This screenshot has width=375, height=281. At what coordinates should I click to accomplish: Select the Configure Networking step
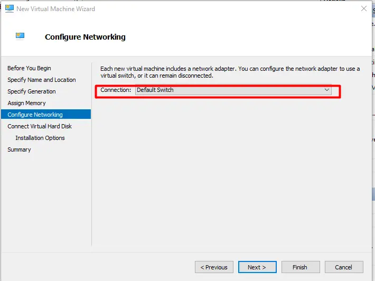click(x=46, y=114)
